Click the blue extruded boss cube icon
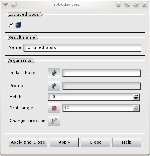Viewport: 150px width, 156px height. pyautogui.click(x=18, y=25)
